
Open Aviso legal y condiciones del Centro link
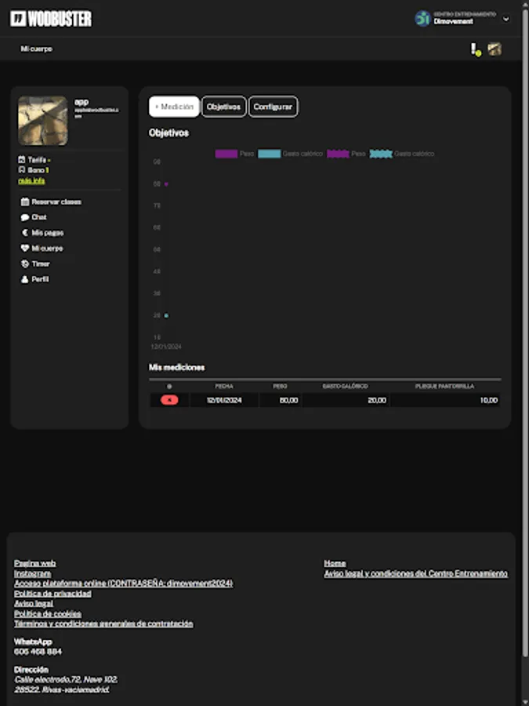(x=416, y=573)
